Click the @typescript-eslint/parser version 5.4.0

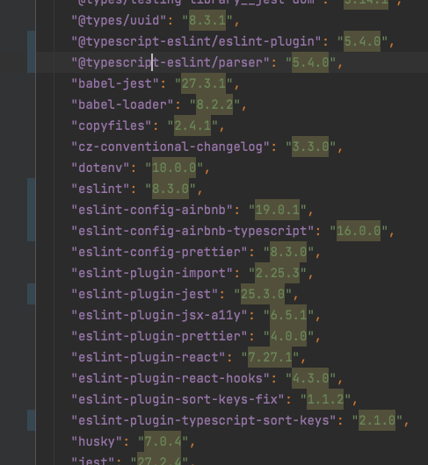click(310, 62)
